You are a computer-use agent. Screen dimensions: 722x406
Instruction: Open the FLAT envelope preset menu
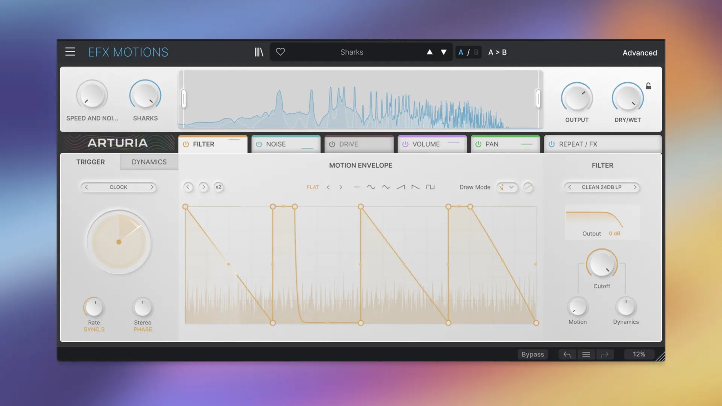[312, 187]
